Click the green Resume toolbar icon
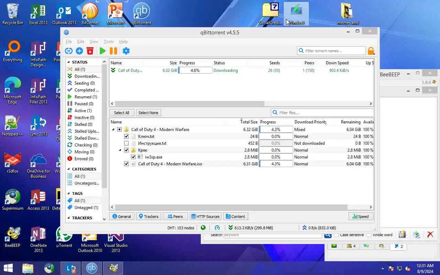 [x=102, y=51]
